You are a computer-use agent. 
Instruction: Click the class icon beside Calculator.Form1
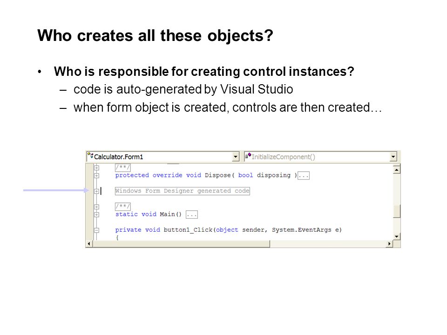[90, 155]
